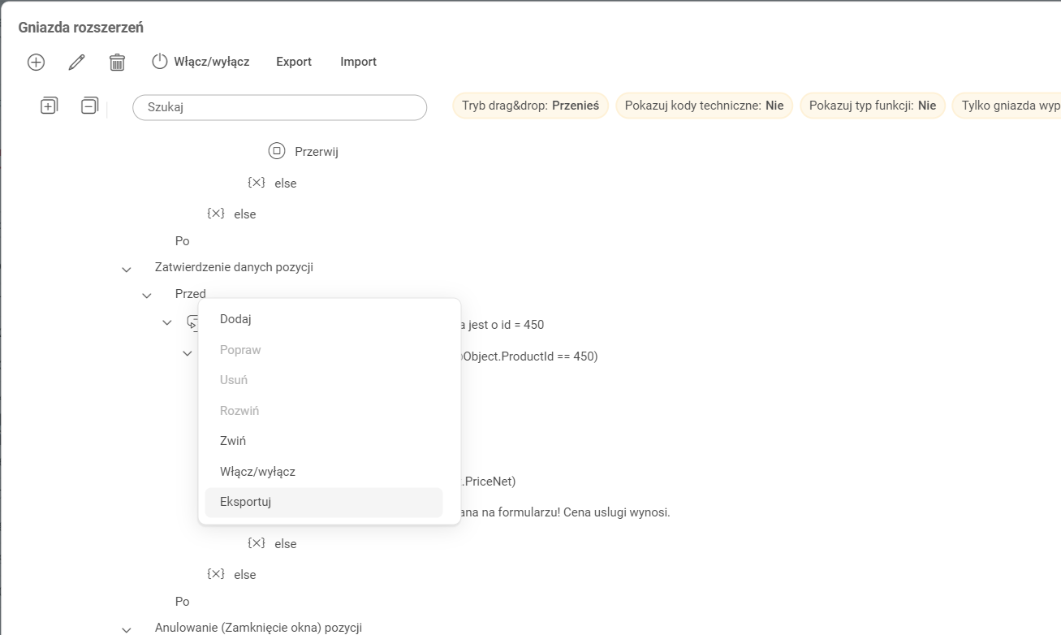
Task: Click the expand all tree icon
Action: coord(50,106)
